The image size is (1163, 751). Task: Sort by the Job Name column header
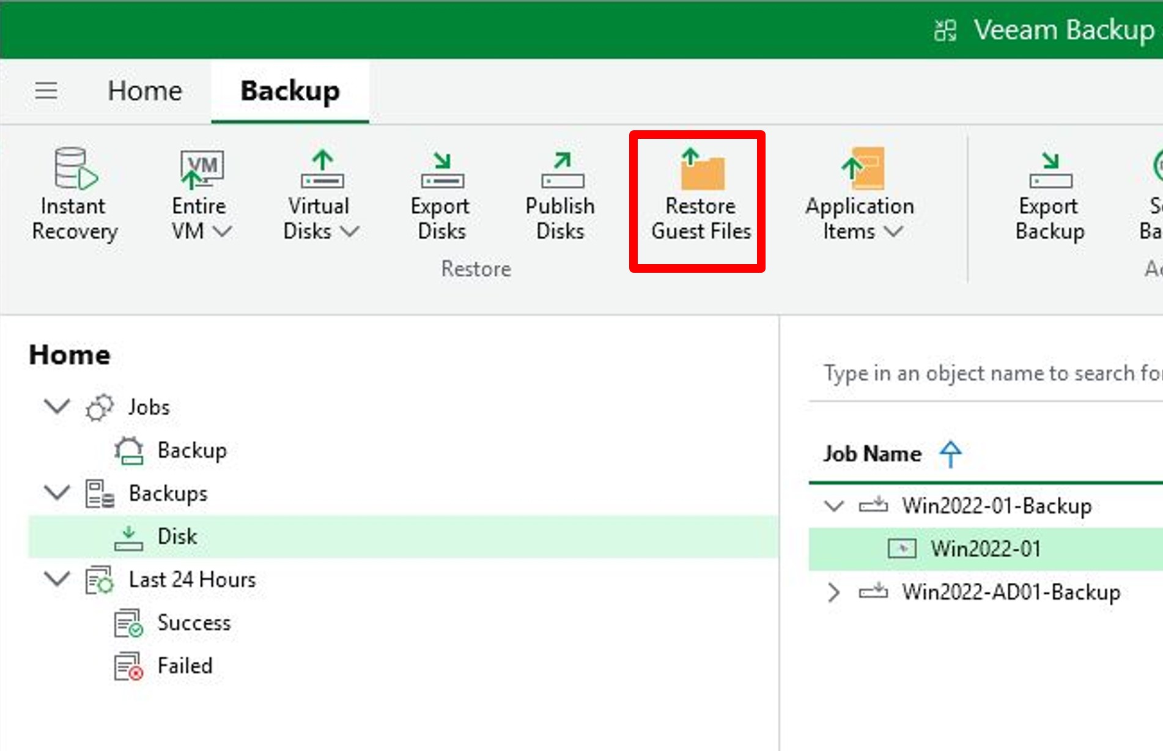tap(872, 454)
